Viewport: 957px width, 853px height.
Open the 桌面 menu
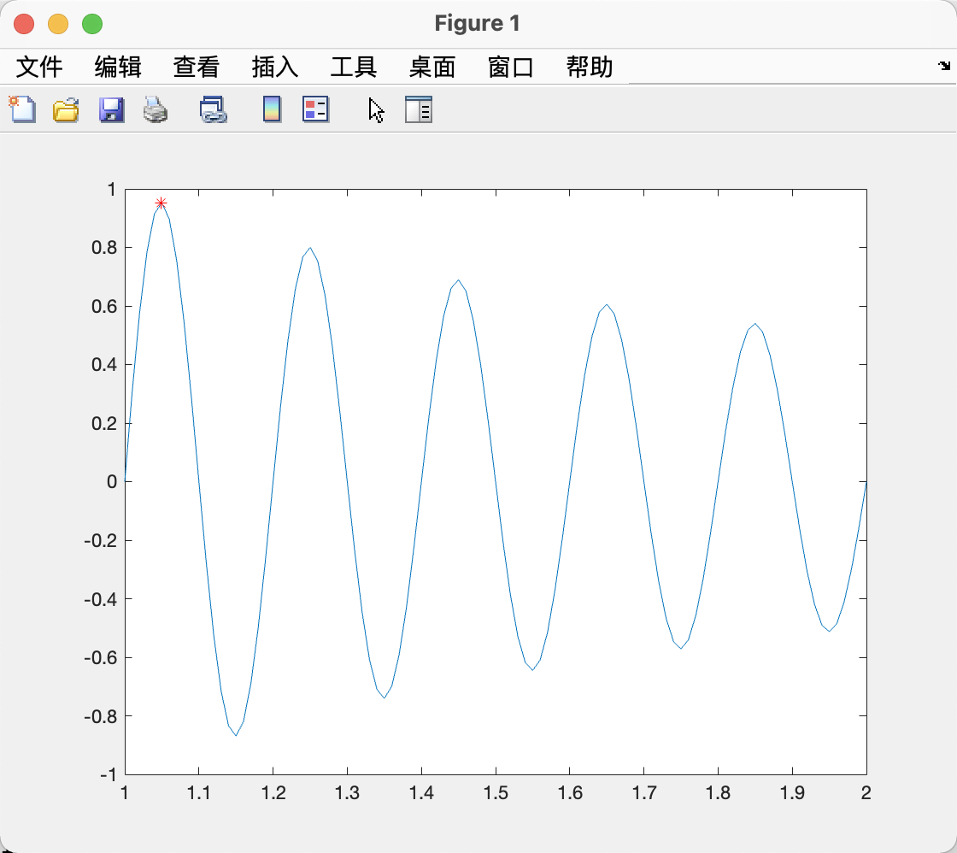(432, 68)
